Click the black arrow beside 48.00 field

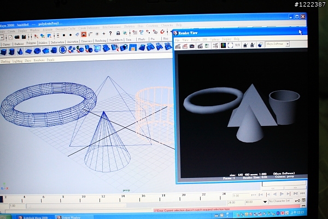coord(265,202)
